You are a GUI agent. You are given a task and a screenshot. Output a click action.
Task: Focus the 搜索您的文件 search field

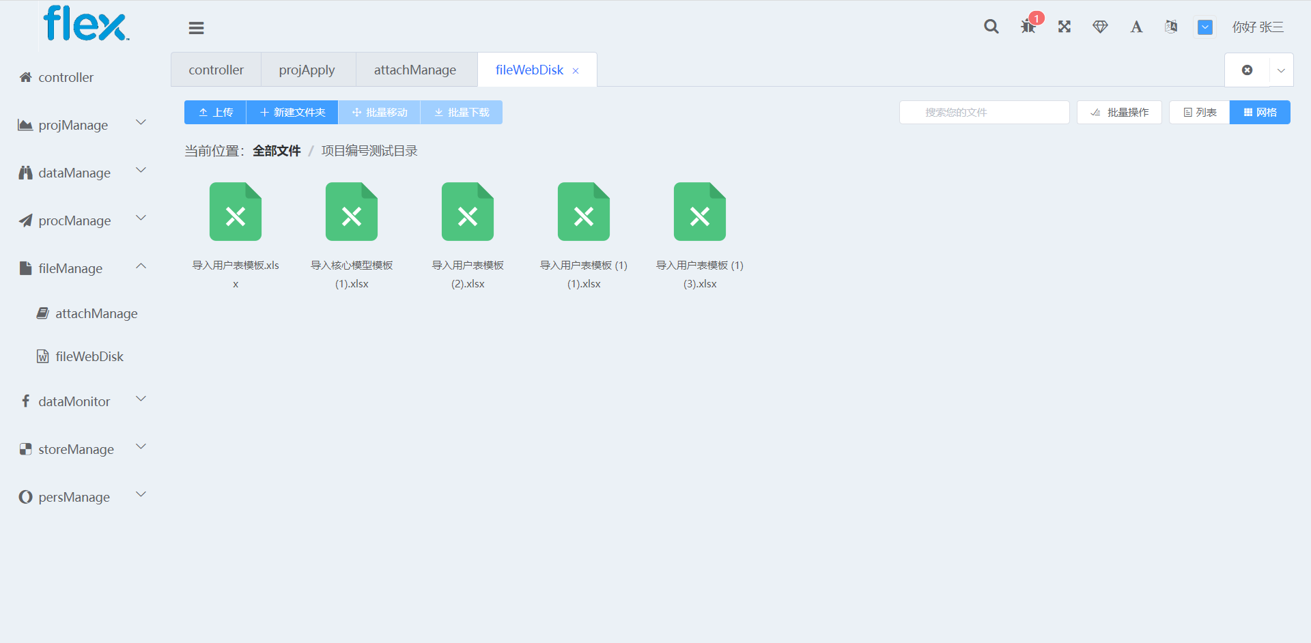(x=984, y=113)
